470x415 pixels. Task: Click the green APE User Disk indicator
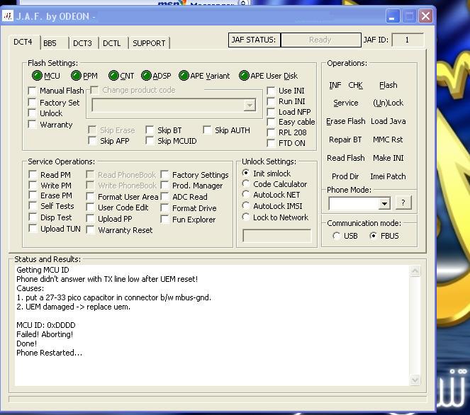click(244, 76)
